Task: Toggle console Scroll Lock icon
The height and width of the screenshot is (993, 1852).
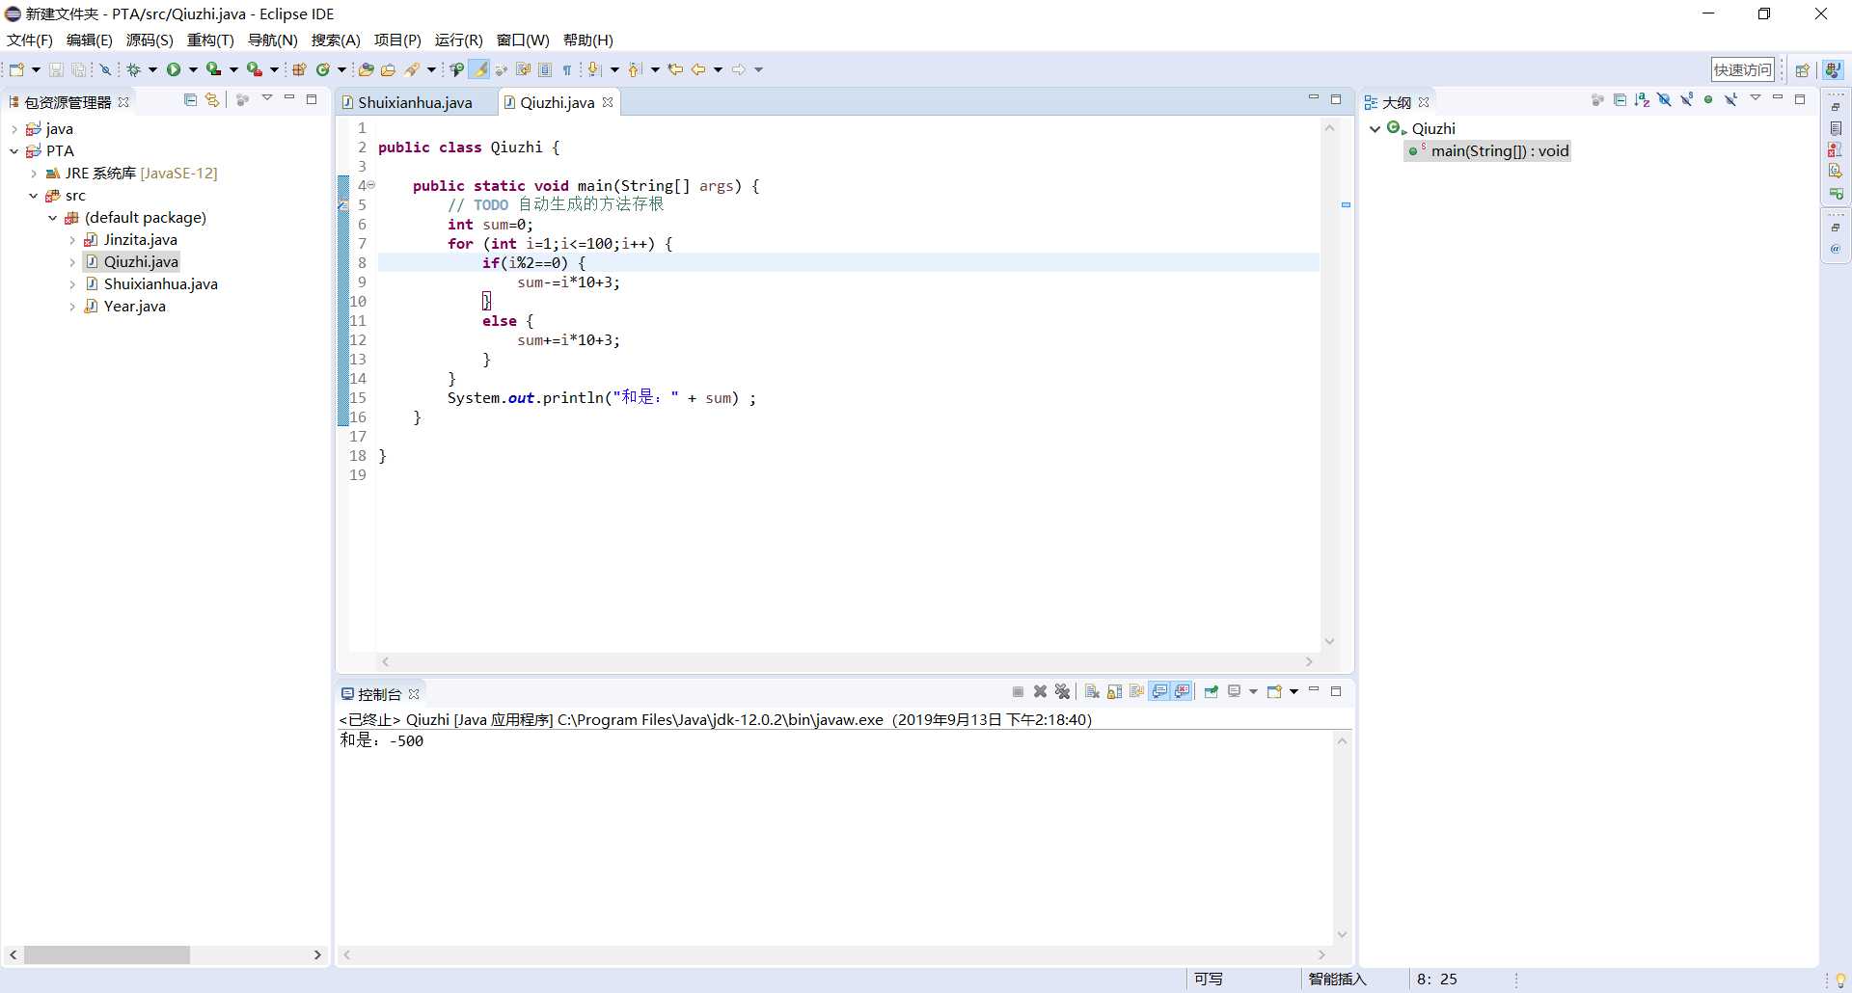Action: point(1114,691)
